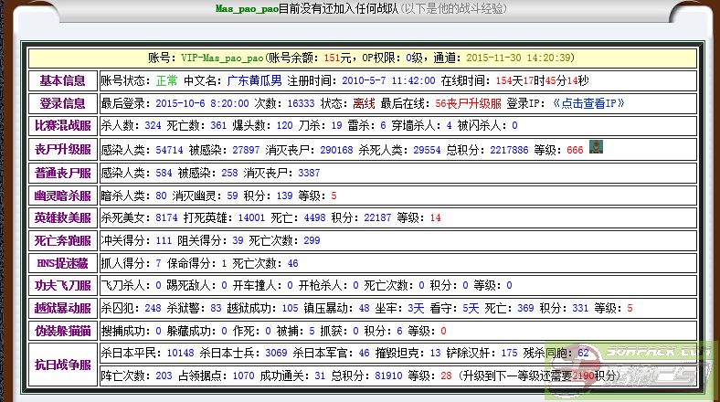Open the 功夫飞刀服 server label

coord(62,285)
